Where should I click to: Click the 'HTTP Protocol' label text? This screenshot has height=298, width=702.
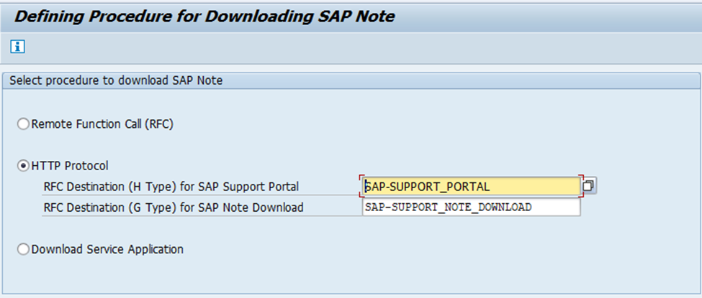point(70,166)
